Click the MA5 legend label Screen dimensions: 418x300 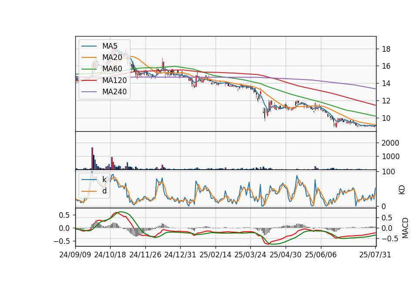110,46
